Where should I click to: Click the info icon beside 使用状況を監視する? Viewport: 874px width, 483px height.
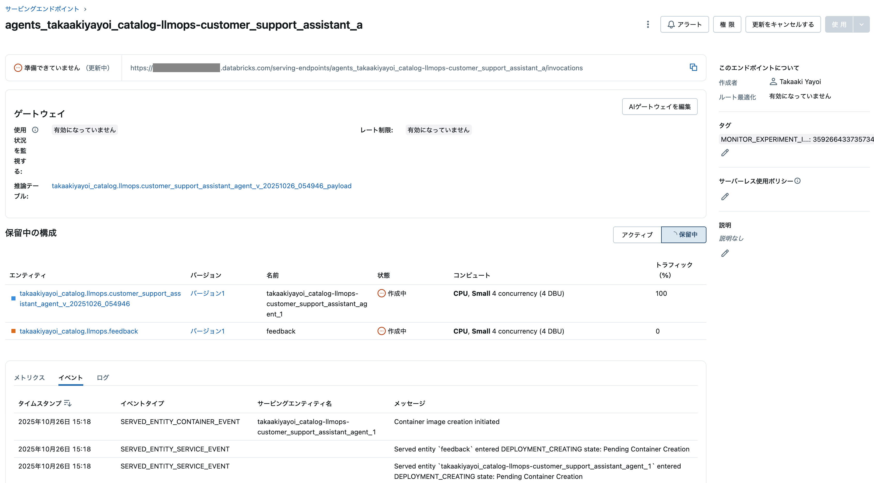click(x=35, y=130)
